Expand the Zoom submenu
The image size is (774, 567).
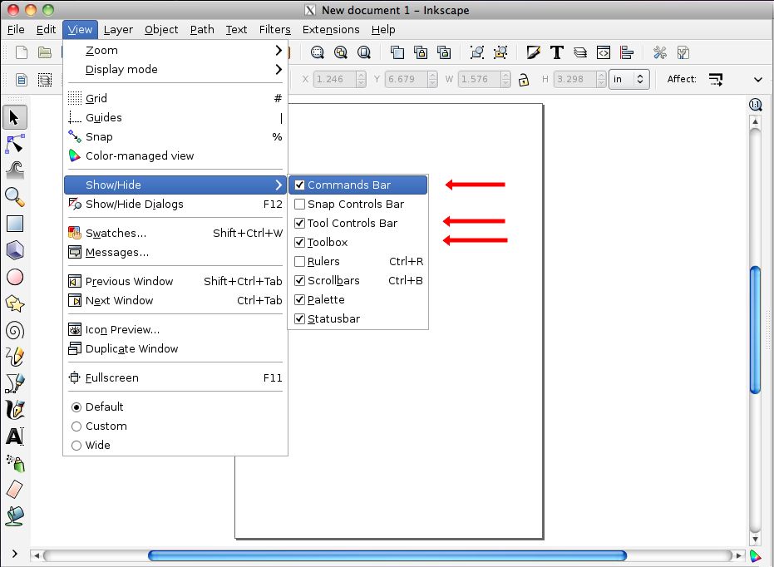(175, 51)
